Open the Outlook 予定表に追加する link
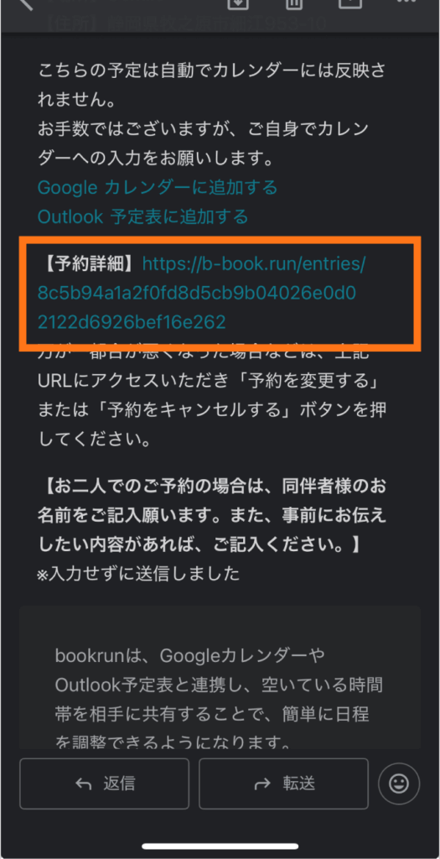440x859 pixels. point(142,216)
